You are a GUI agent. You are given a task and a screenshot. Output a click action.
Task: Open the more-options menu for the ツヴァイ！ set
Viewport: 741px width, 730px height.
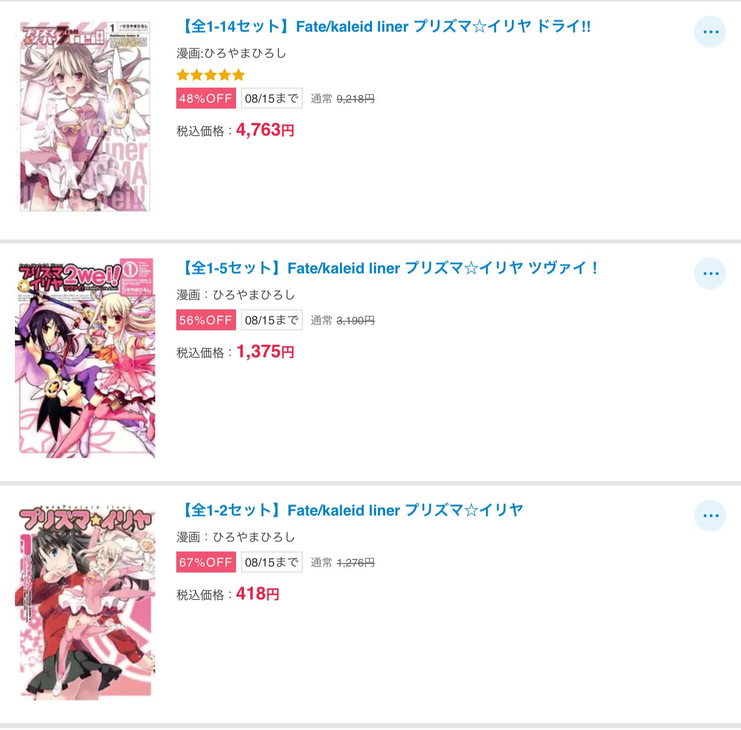coord(710,274)
